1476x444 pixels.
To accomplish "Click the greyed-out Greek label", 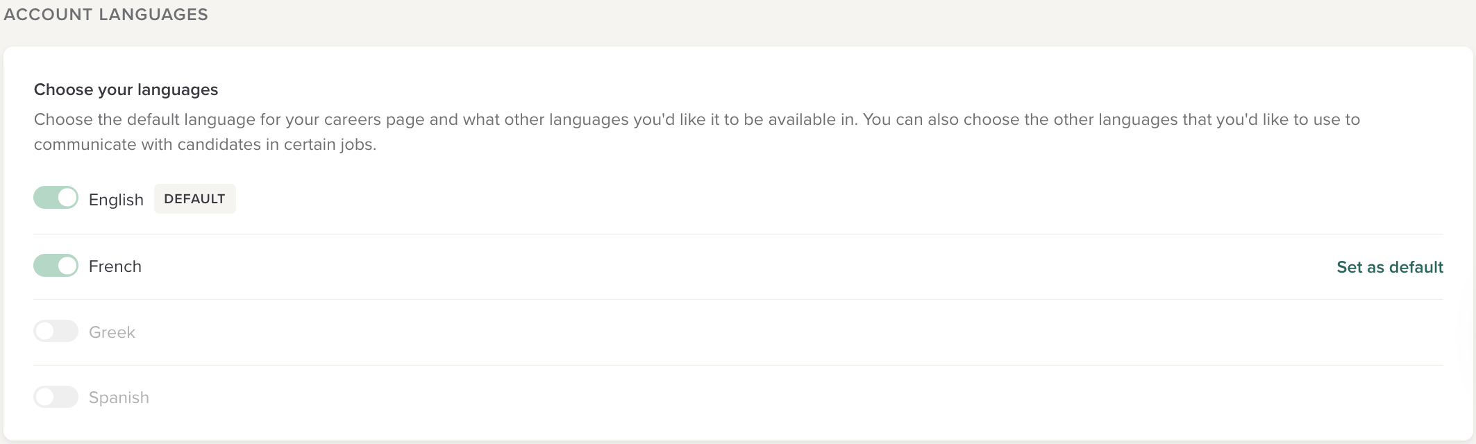I will (x=112, y=332).
